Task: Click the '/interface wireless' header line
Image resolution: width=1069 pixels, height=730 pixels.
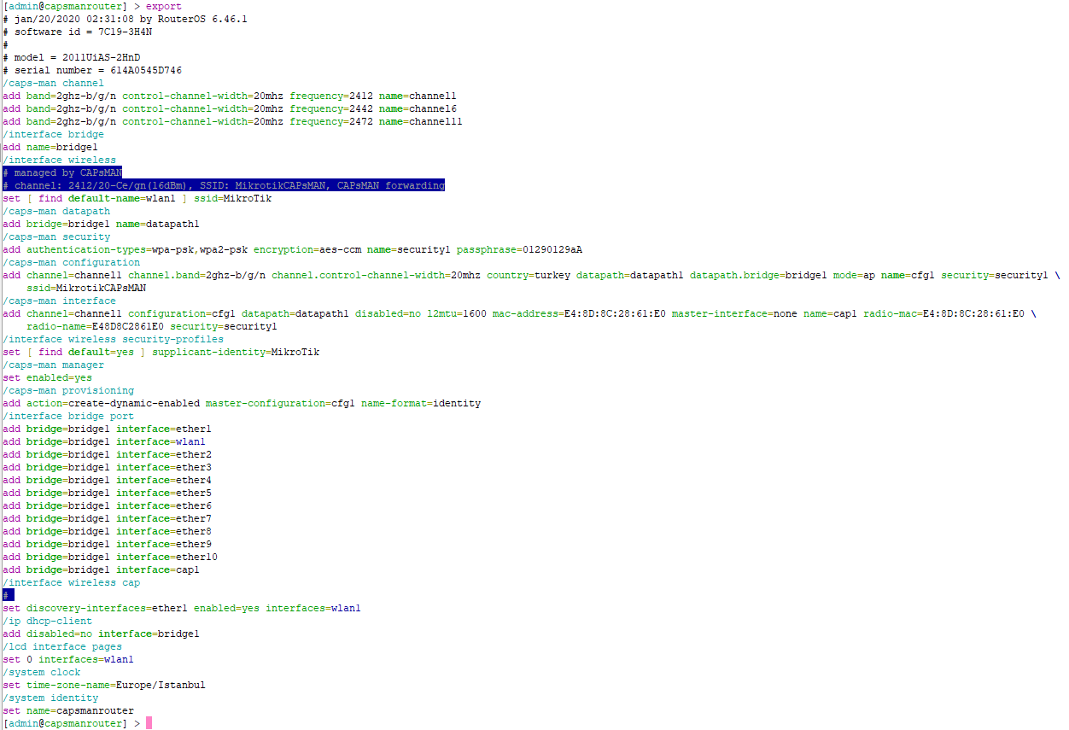Action: point(60,160)
